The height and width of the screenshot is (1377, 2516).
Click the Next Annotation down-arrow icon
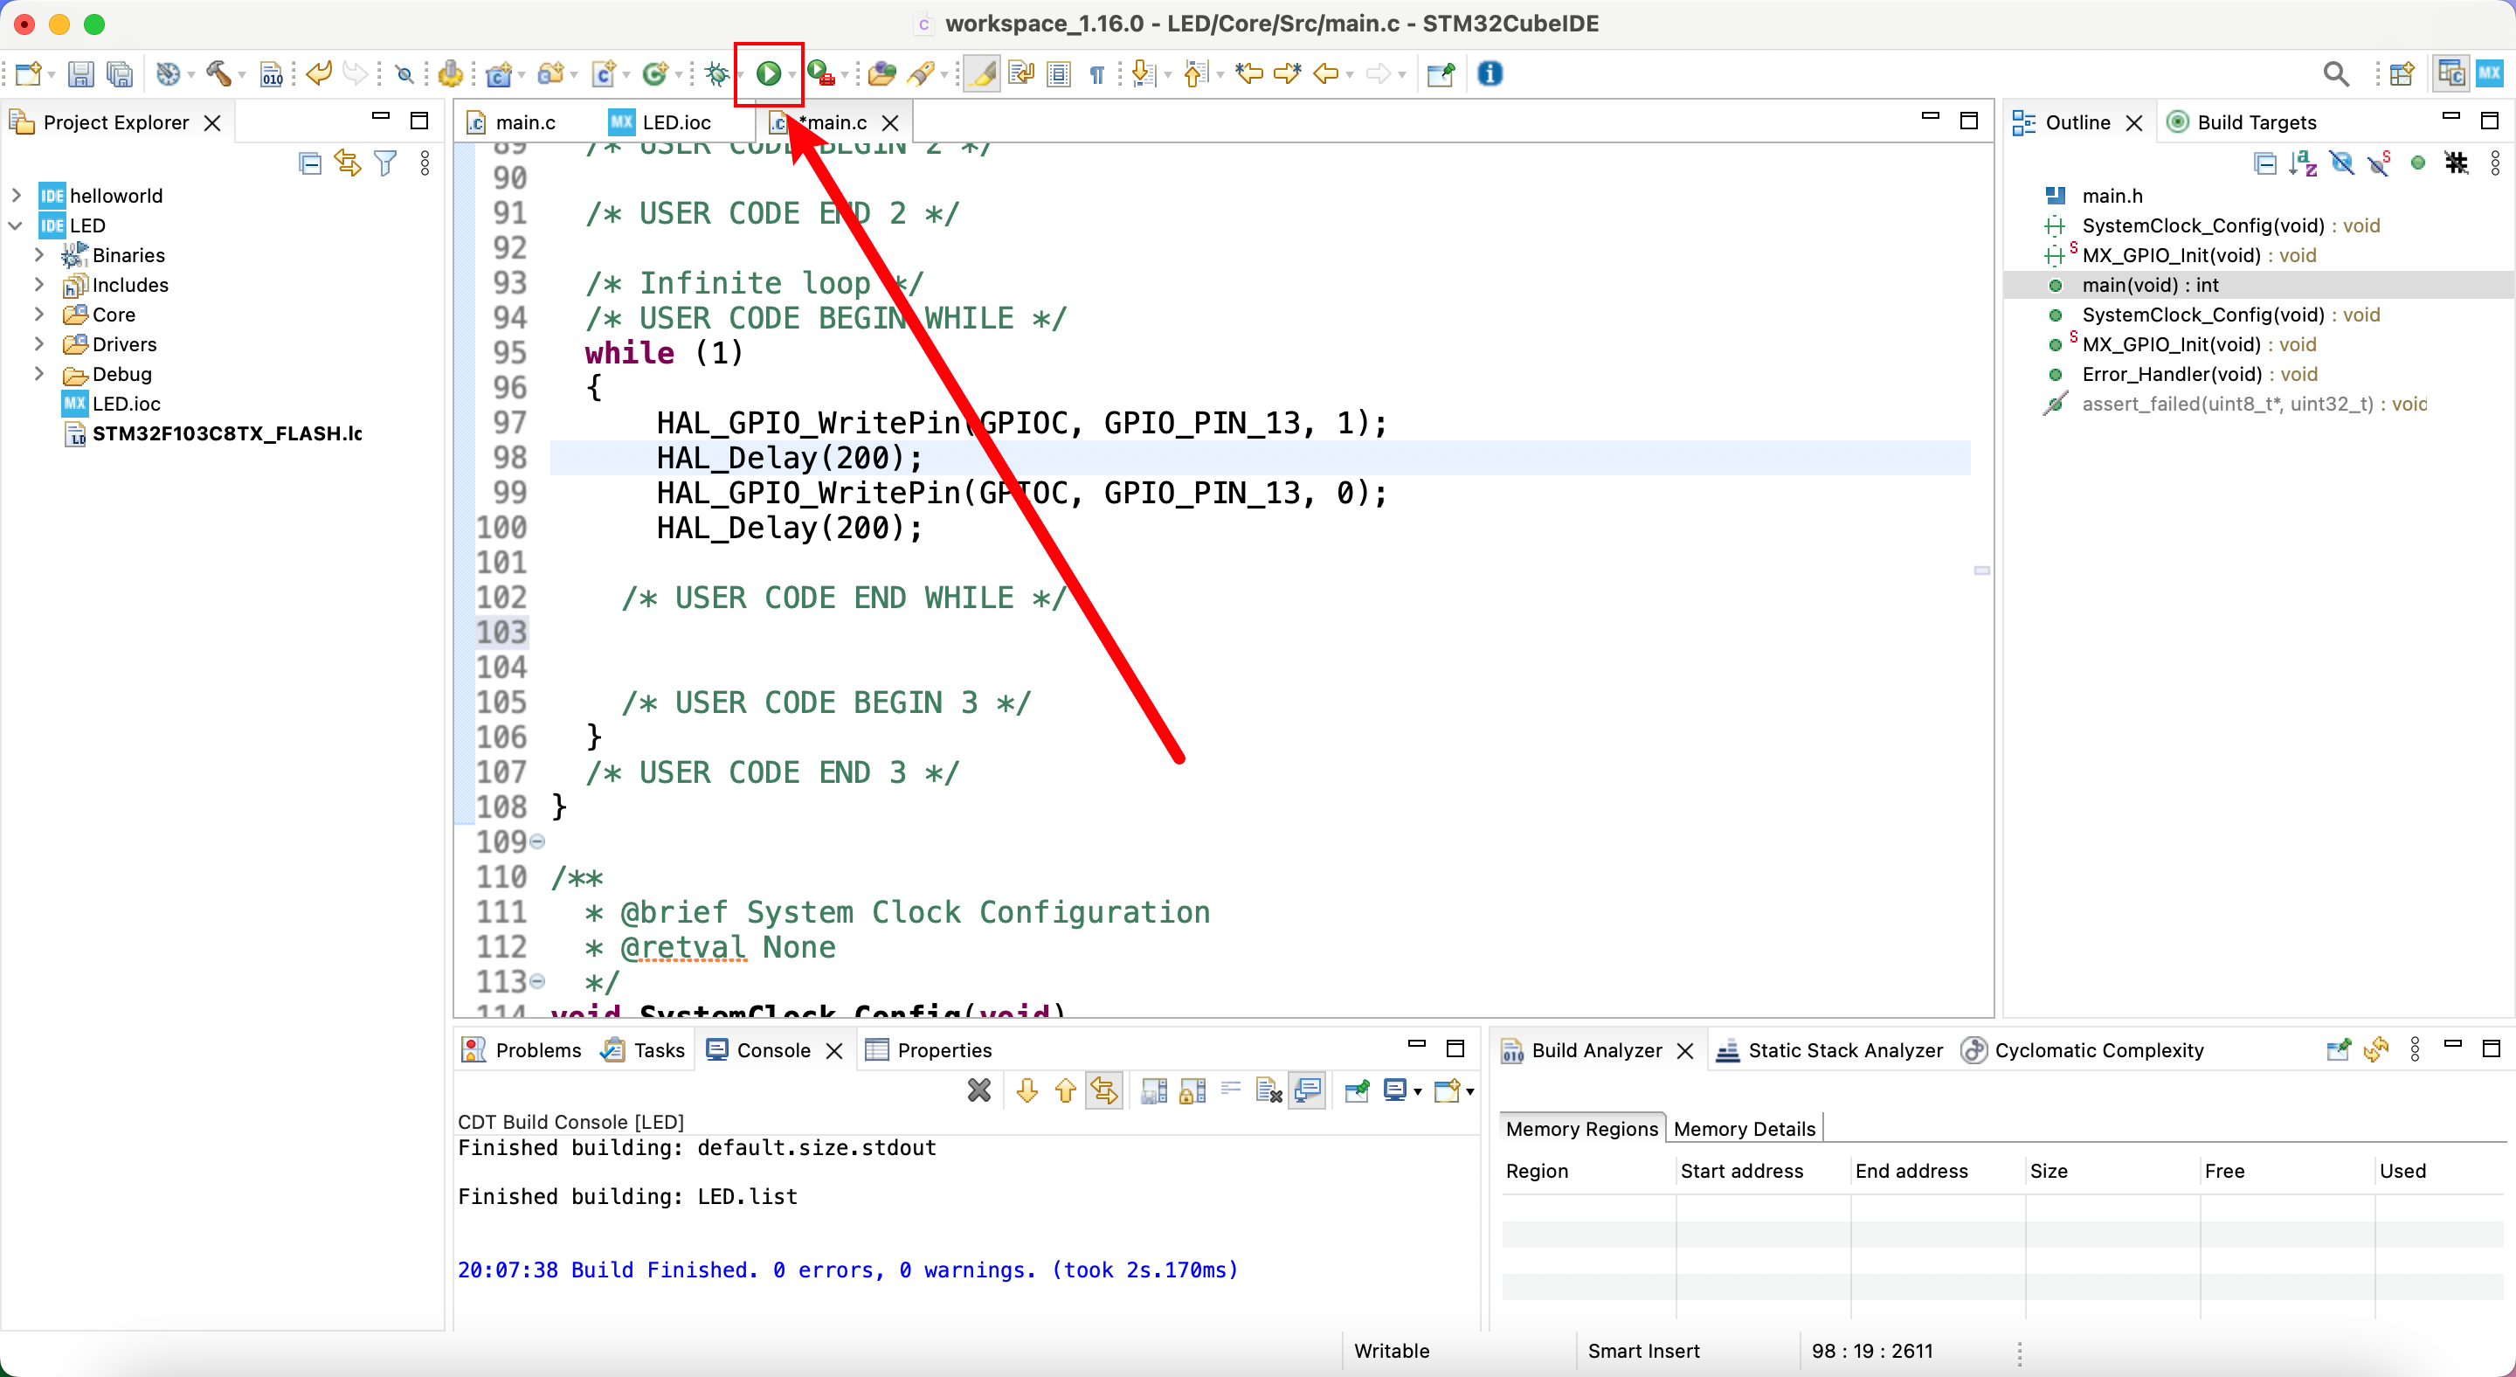[x=1142, y=73]
